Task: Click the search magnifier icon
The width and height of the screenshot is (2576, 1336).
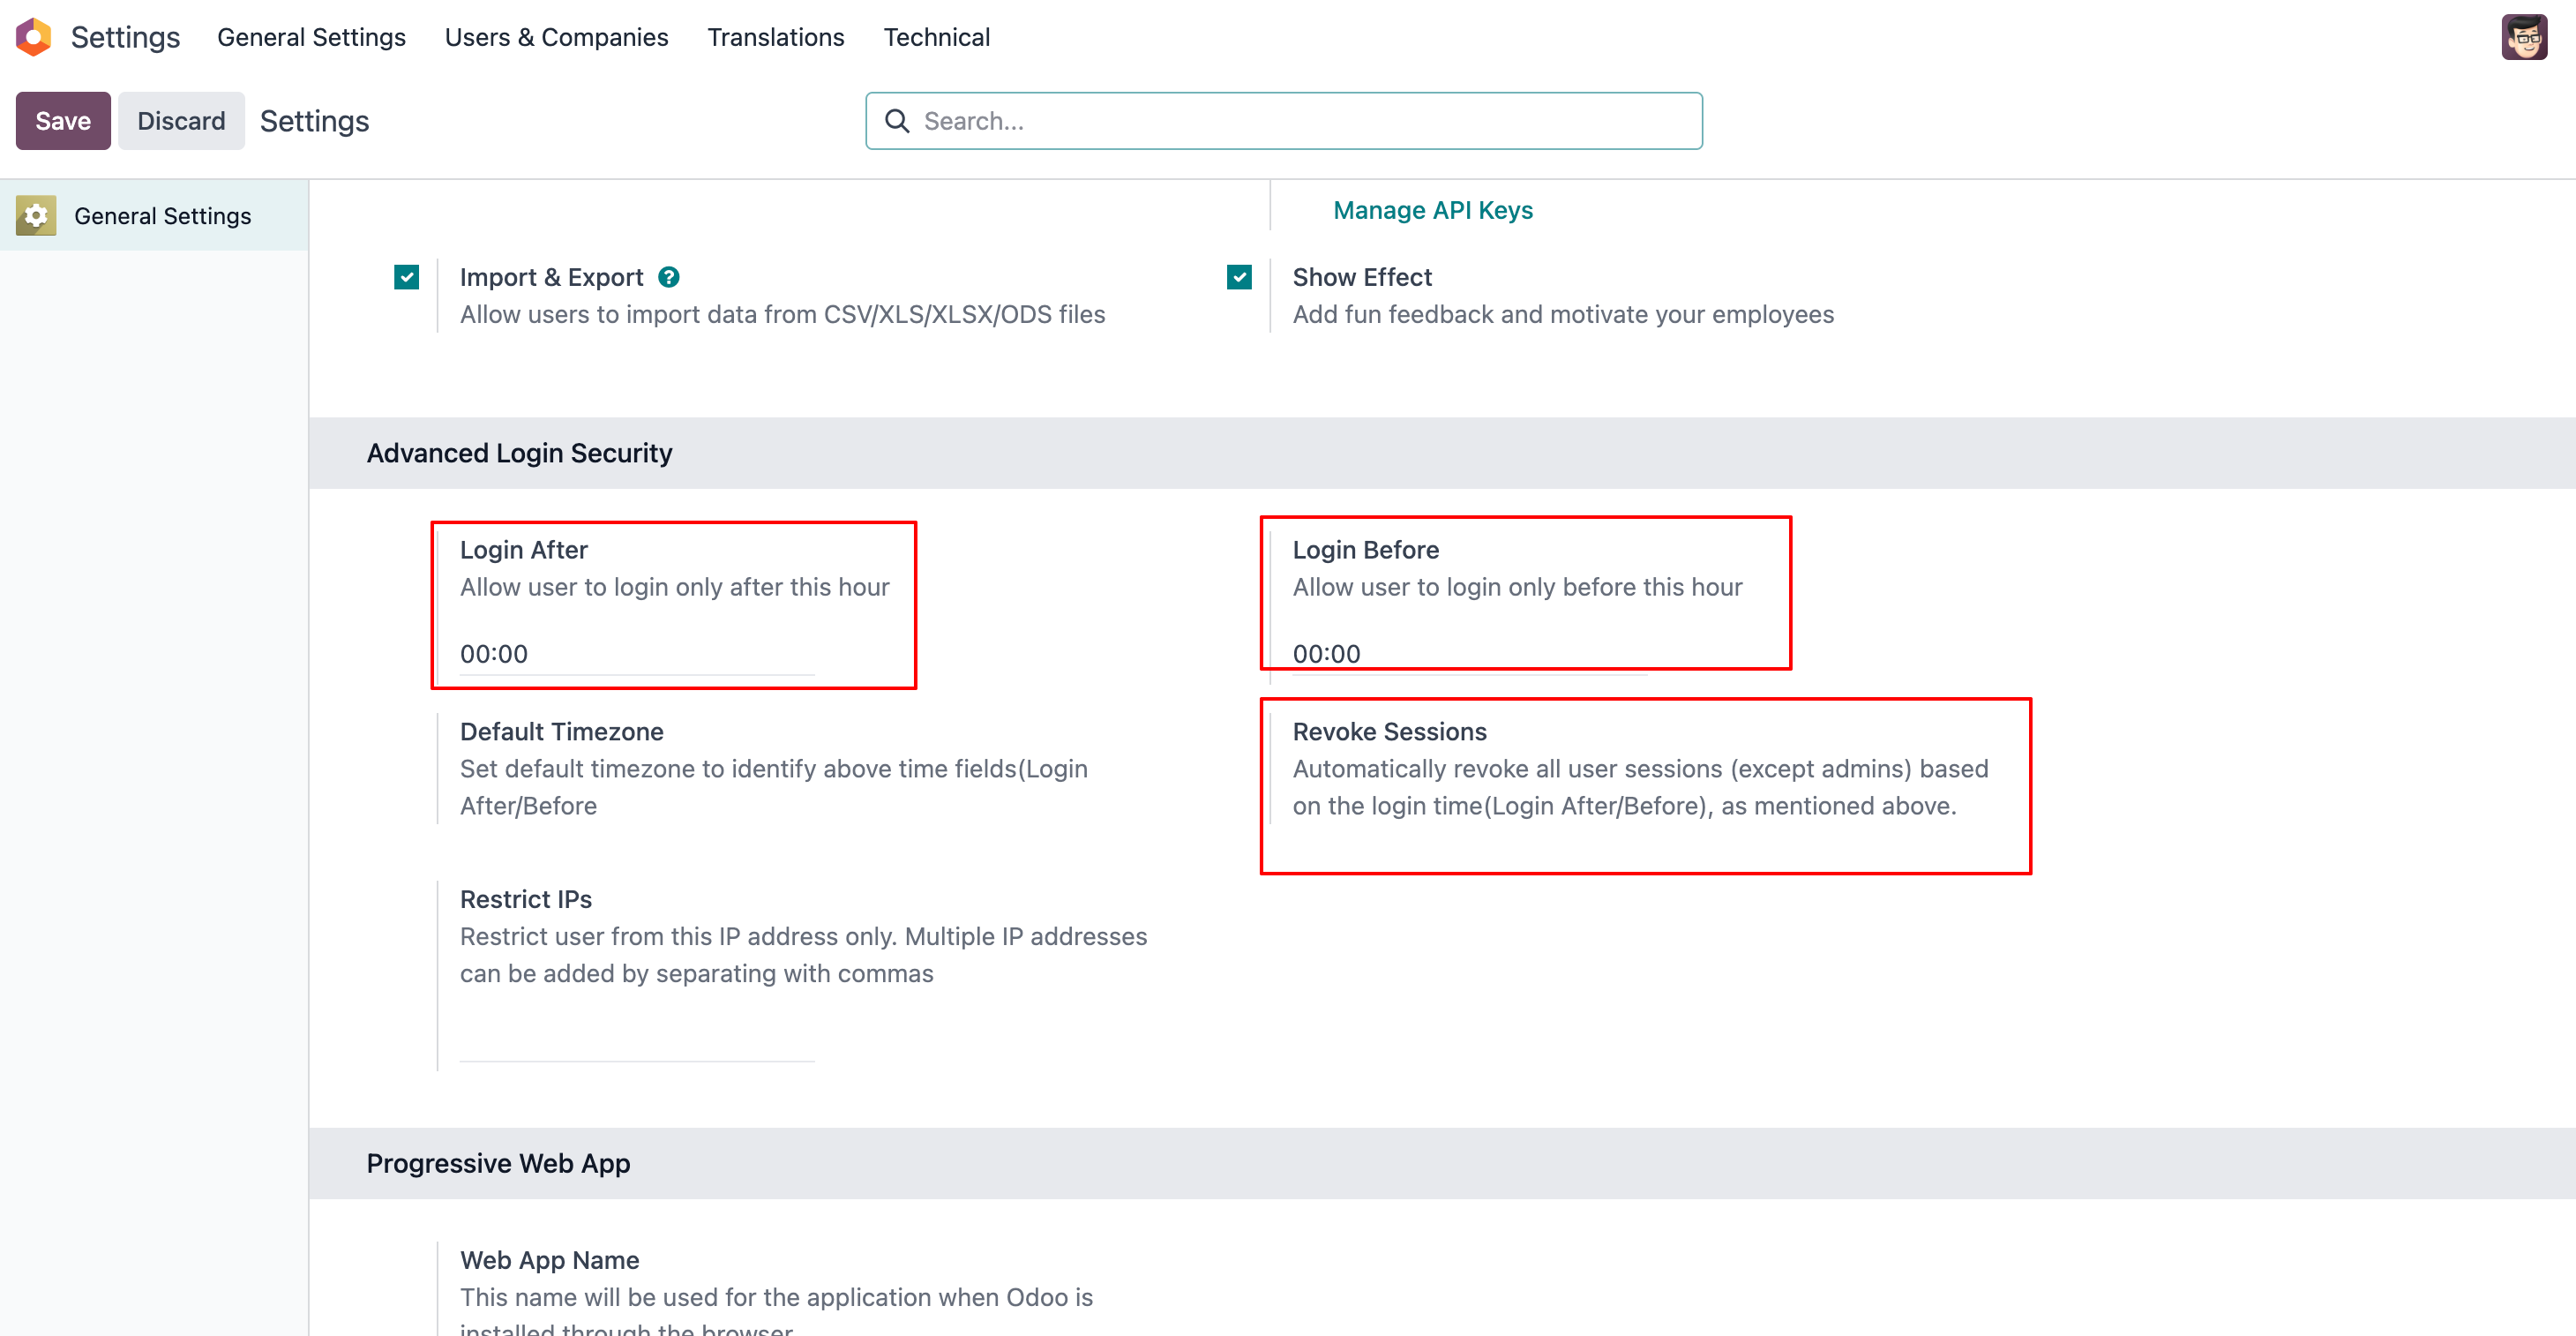Action: click(897, 121)
